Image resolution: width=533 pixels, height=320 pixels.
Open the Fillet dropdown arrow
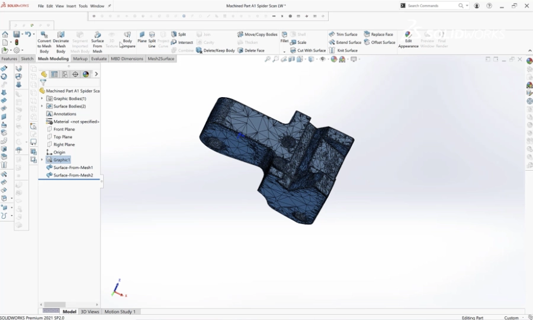(x=284, y=52)
